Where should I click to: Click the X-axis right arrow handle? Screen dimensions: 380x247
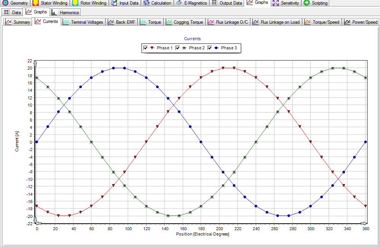click(364, 223)
